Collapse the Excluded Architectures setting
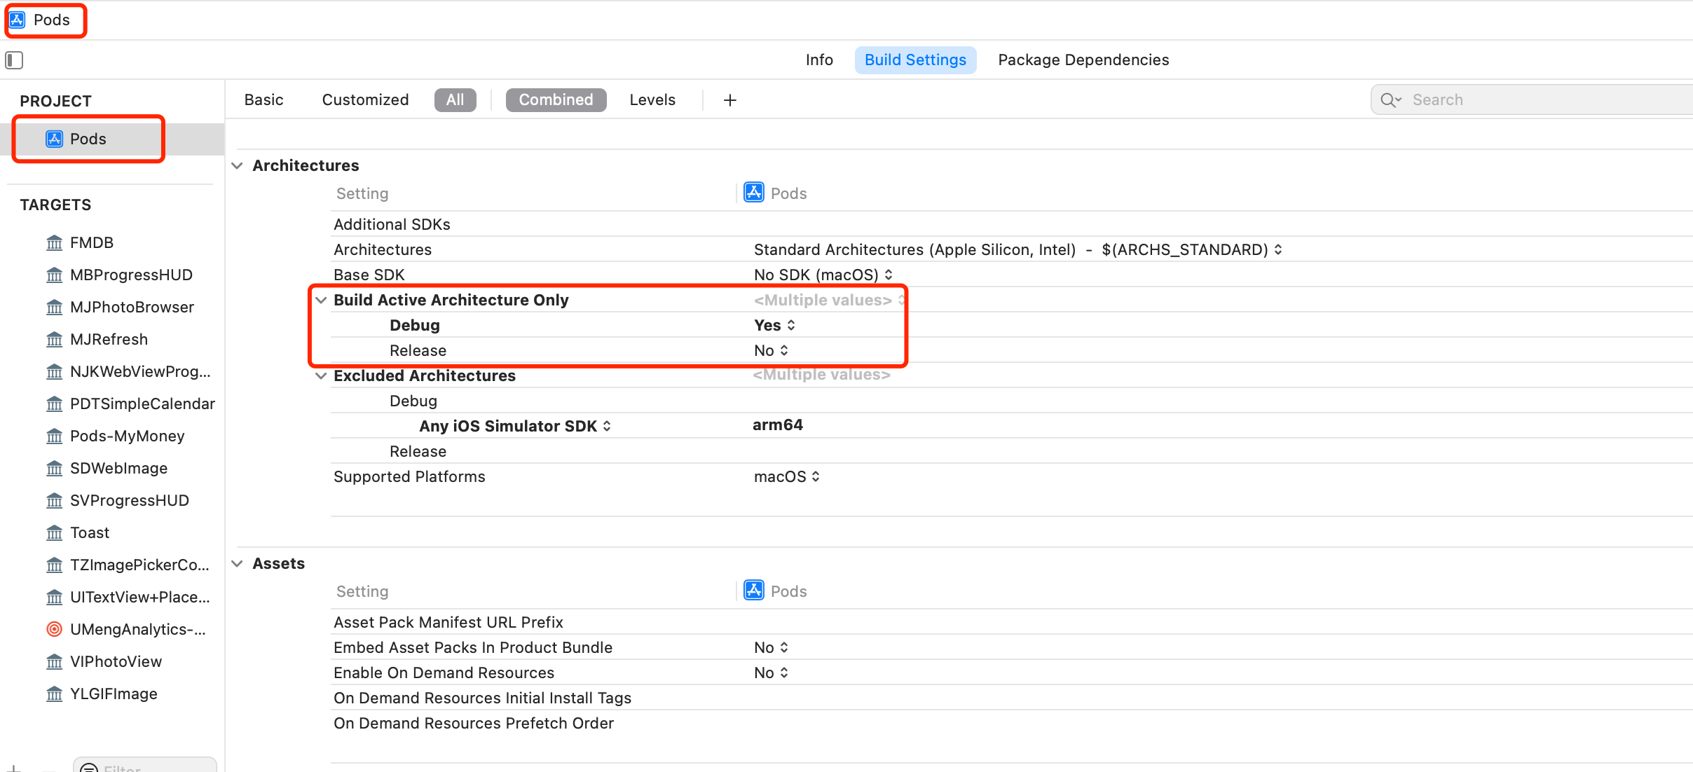Screen dimensions: 1693x772 pyautogui.click(x=320, y=375)
